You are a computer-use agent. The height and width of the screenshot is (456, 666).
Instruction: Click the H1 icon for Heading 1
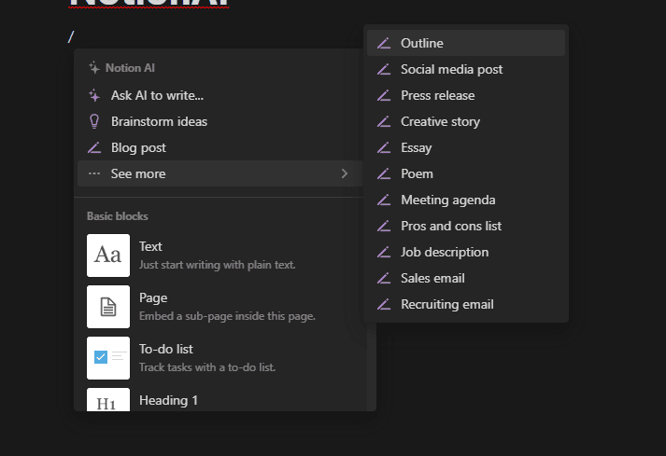(108, 400)
